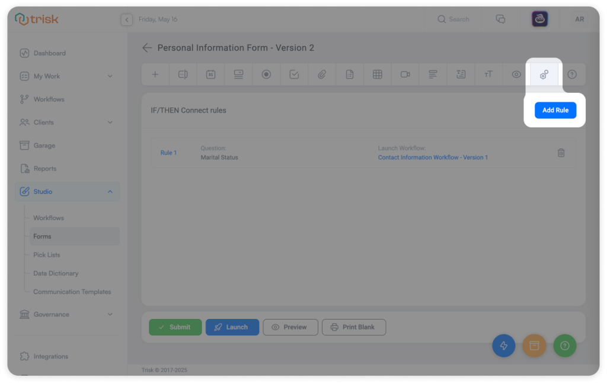
Task: Select the paperclip attachment tool
Action: [x=322, y=74]
